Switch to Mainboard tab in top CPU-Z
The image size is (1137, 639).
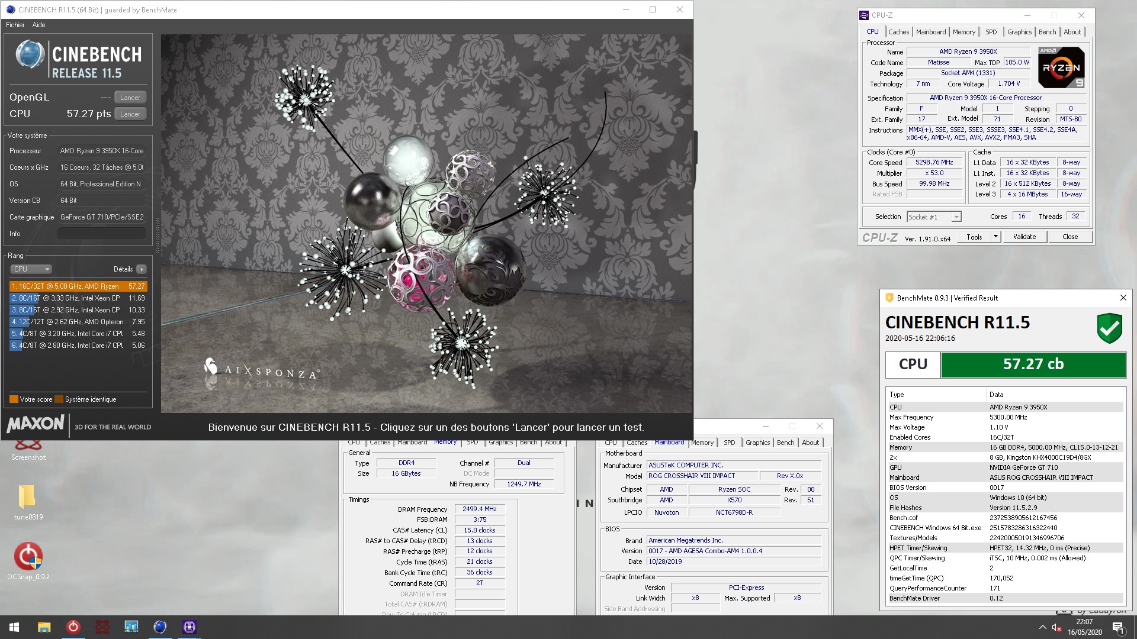tap(931, 32)
